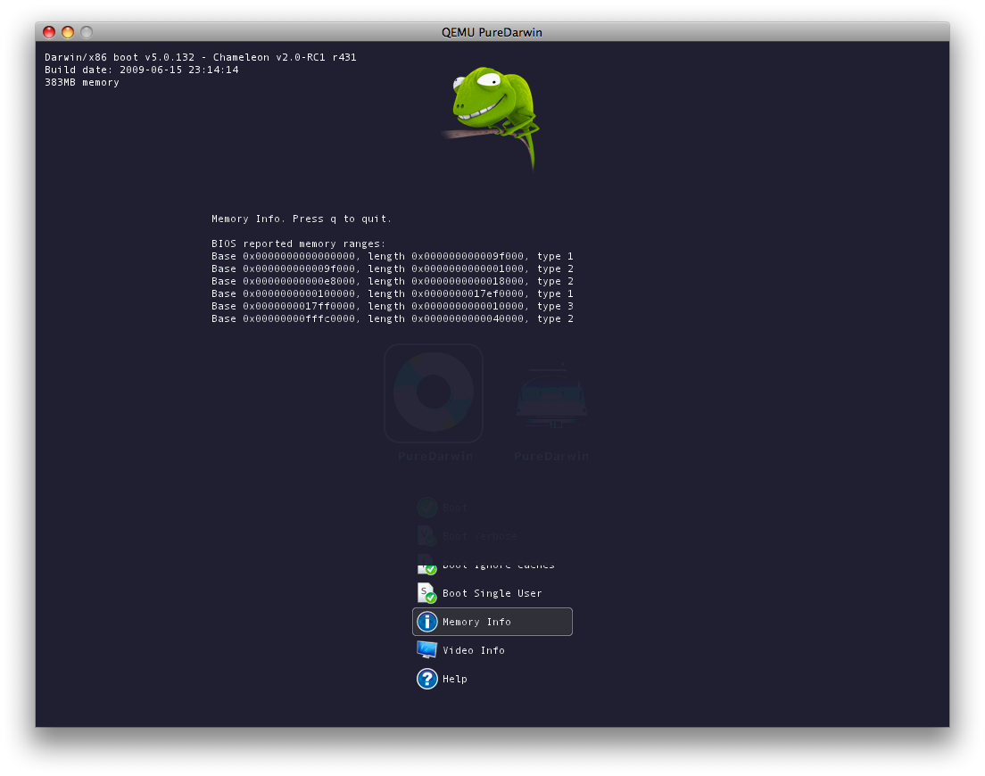Click the blue Memory Info icon
Viewport: 985px width, 776px height.
[x=427, y=622]
